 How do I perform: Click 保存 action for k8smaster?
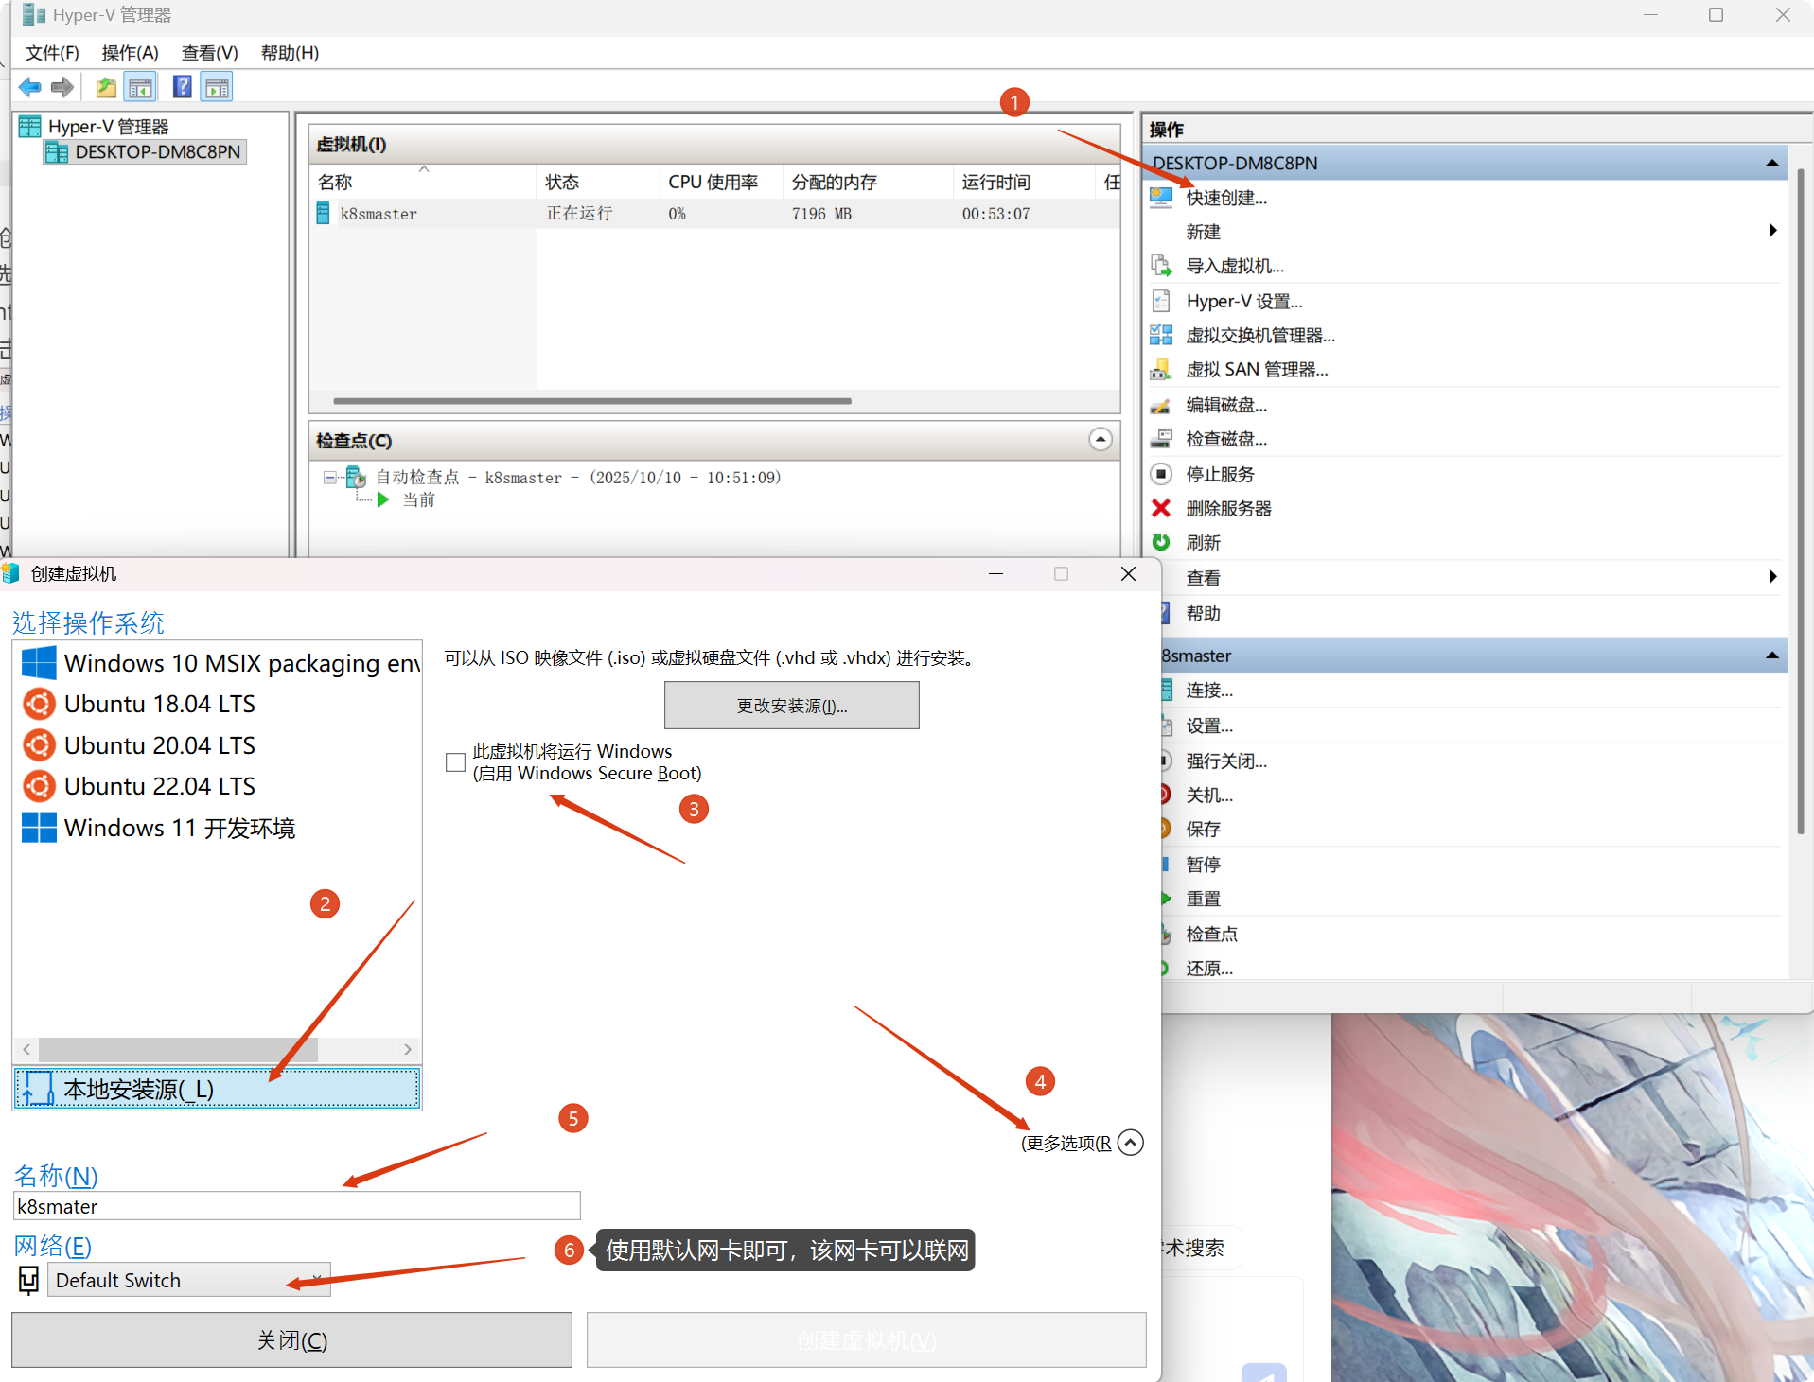1203,830
